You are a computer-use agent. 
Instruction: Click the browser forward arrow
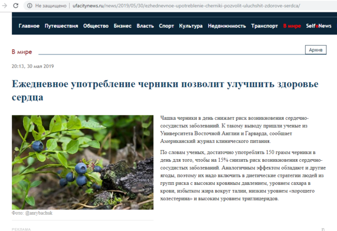click(4, 6)
